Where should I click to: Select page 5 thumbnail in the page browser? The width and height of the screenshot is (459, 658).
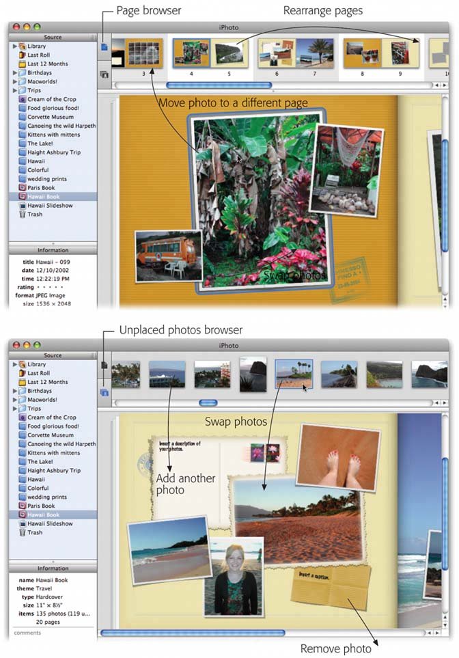pos(229,53)
